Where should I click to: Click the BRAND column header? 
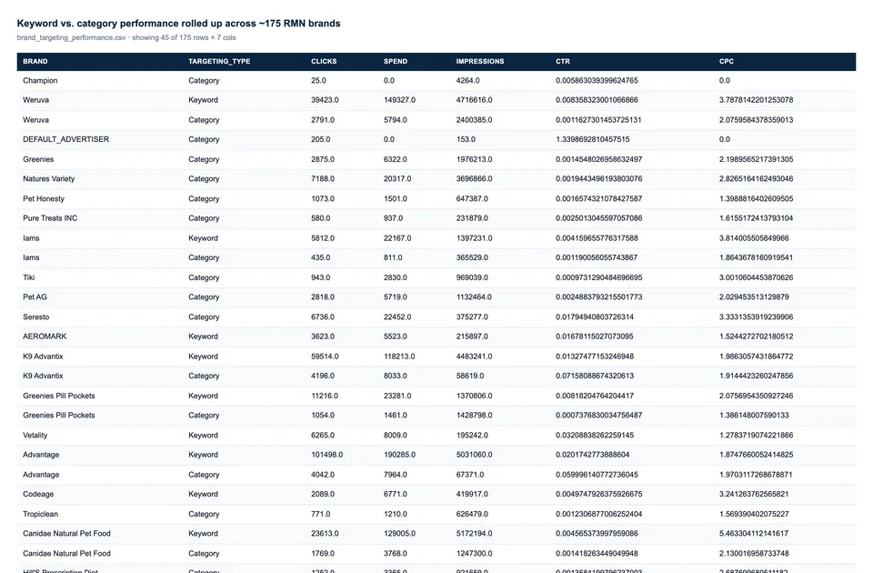(x=35, y=61)
